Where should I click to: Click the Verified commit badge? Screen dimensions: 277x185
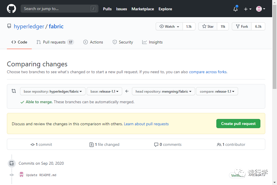(237, 175)
